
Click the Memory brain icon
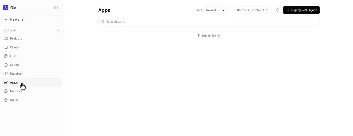[6, 91]
